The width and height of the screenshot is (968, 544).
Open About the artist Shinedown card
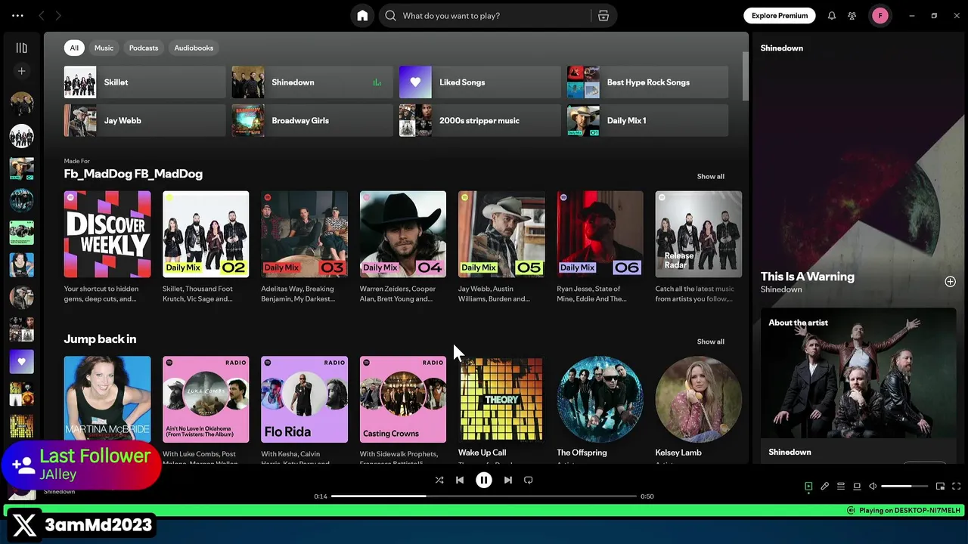(x=858, y=385)
